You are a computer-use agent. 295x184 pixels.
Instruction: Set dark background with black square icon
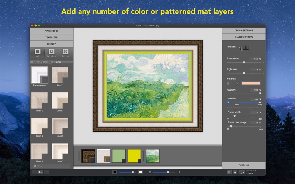(115, 172)
